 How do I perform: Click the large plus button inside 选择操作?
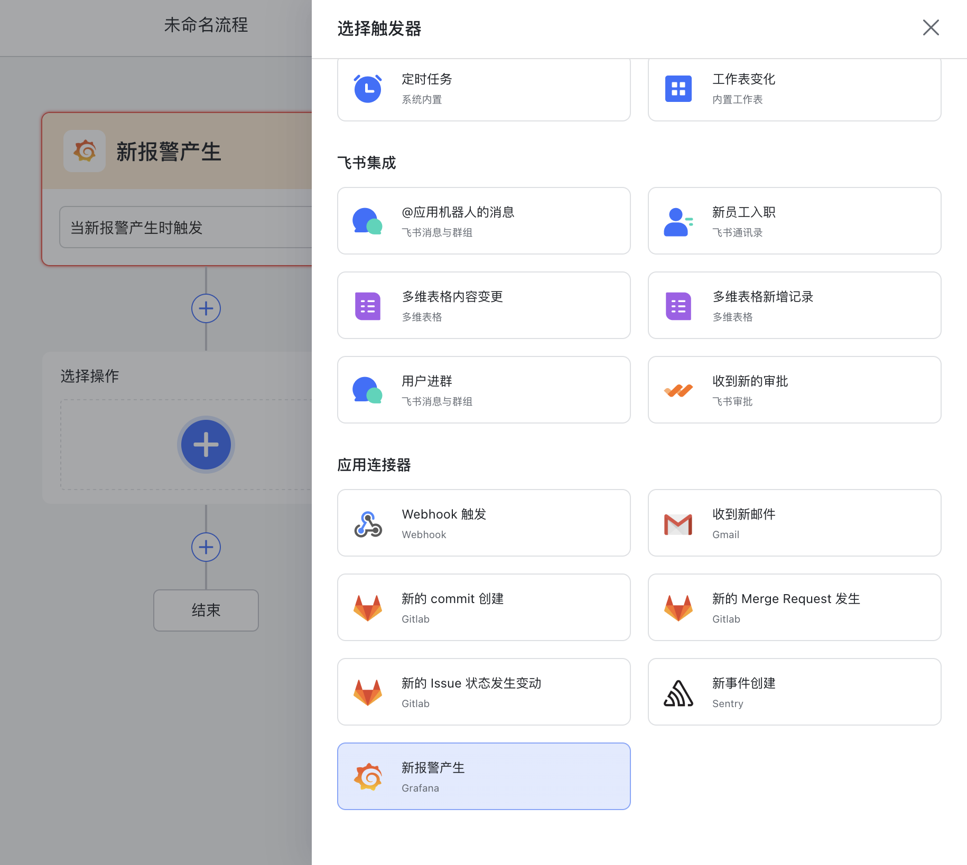(206, 444)
